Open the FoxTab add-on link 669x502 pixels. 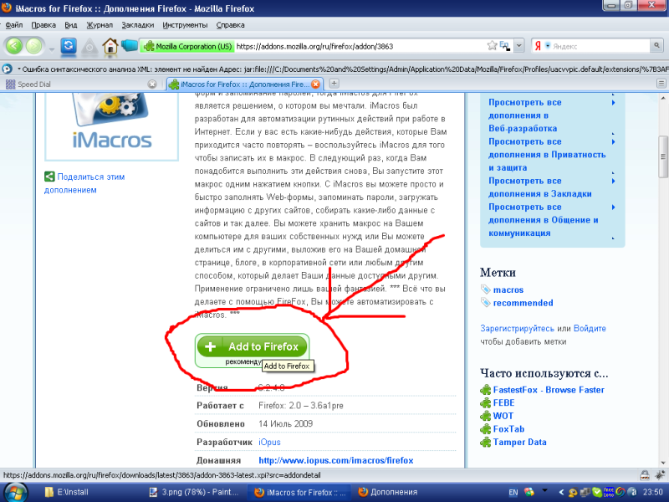coord(508,429)
